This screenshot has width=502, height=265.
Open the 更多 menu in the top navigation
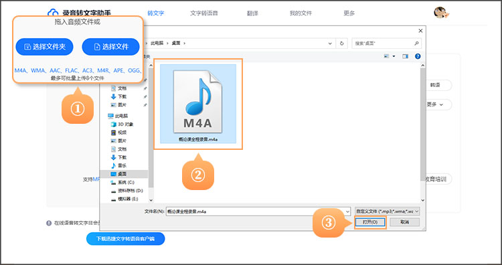(x=349, y=13)
